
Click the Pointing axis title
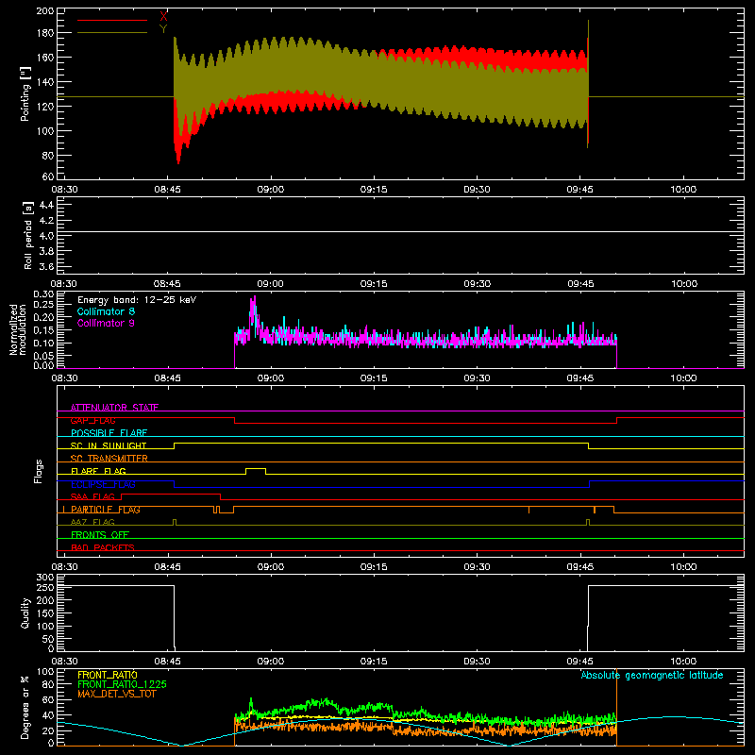[x=25, y=93]
